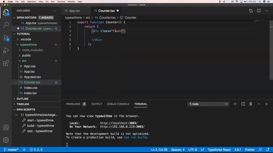Click the src breadcrumb in editor
This screenshot has width=273, height=153.
coord(88,17)
